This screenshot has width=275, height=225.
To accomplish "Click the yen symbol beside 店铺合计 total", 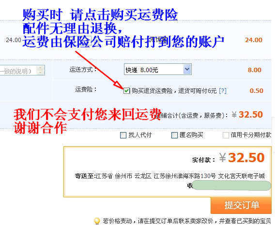I will click(x=234, y=115).
